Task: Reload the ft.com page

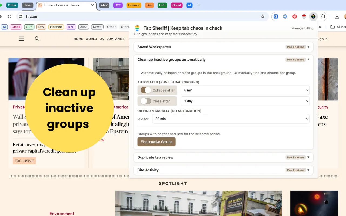Action: [x=9, y=16]
